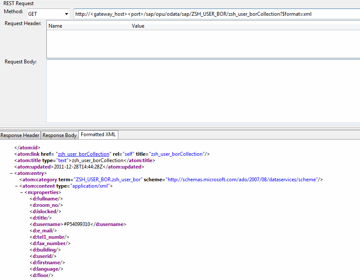Open the zsh_user_borCollection hyperlink
Viewport: 360px width, 280px height.
tap(83, 154)
